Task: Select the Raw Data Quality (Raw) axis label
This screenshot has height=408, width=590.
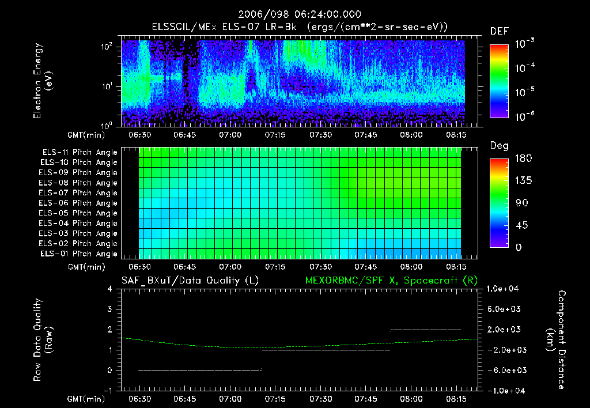Action: [x=43, y=340]
